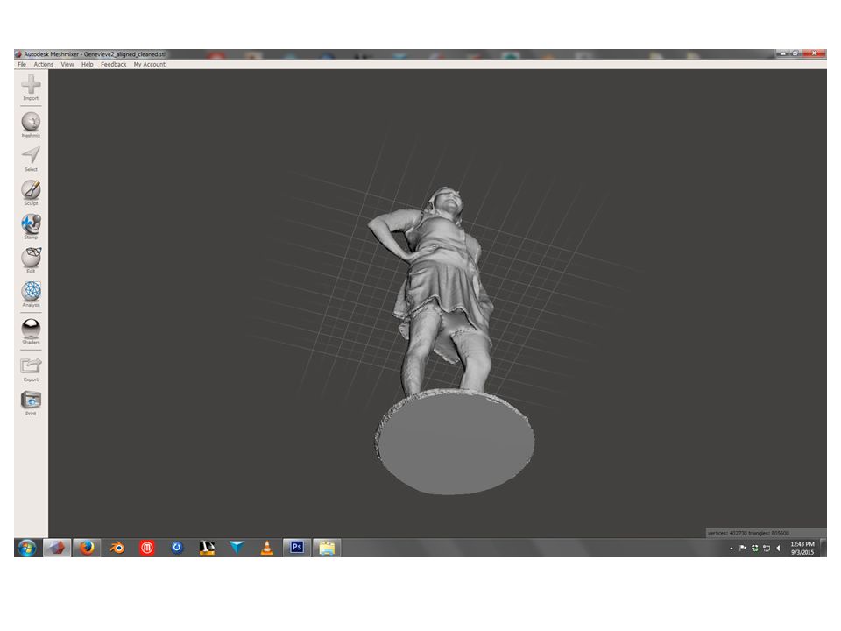The width and height of the screenshot is (841, 631).
Task: Open the View menu
Action: click(67, 64)
